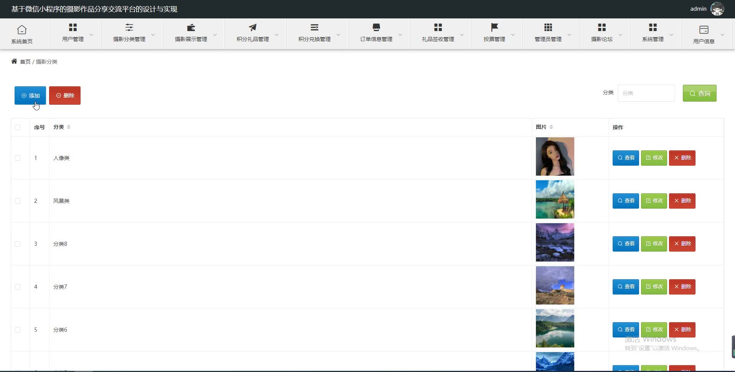Image resolution: width=735 pixels, height=372 pixels.
Task: Expand the 投票管理 dropdown chevron
Action: [x=513, y=35]
